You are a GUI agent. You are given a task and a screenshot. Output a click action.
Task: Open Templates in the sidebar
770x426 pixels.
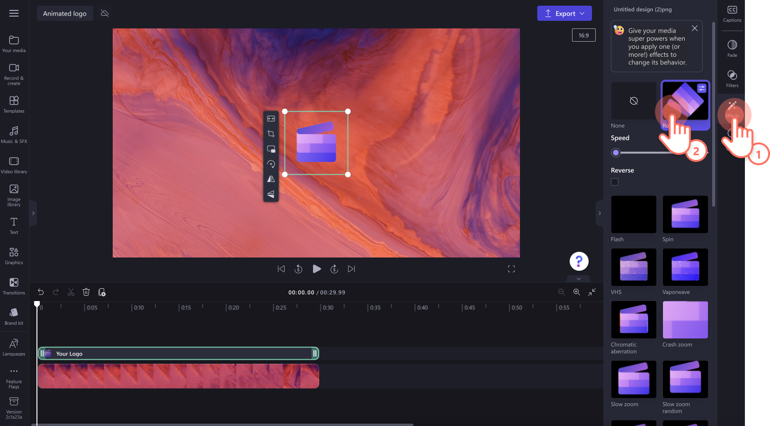14,105
